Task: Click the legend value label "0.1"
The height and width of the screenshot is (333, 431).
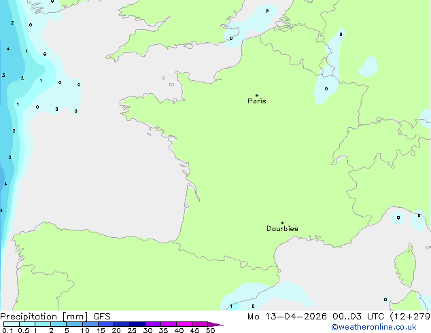Action: click(7, 330)
